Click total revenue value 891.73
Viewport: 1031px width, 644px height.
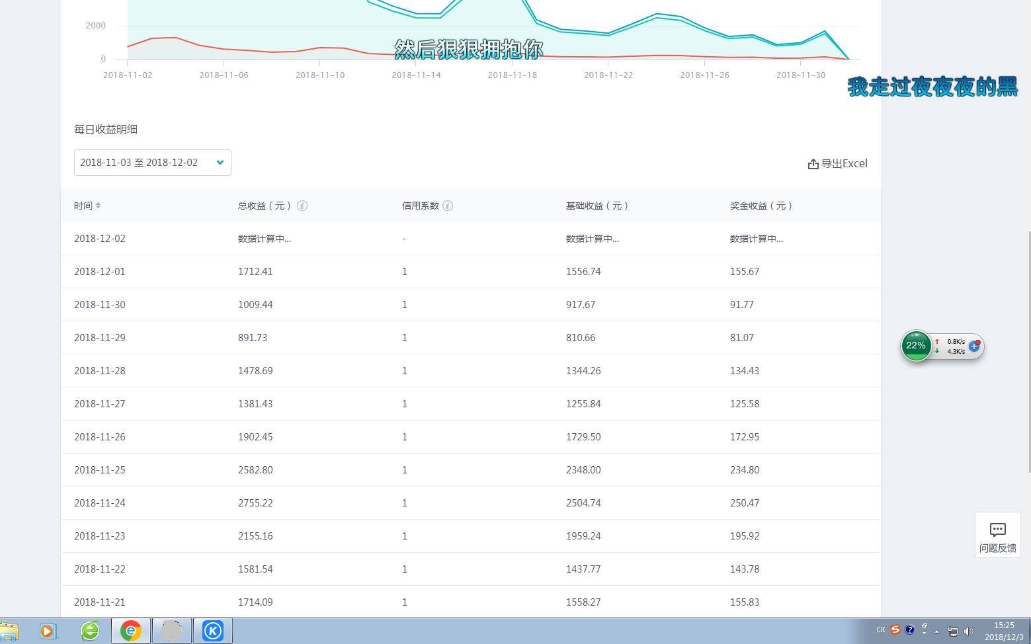coord(253,338)
